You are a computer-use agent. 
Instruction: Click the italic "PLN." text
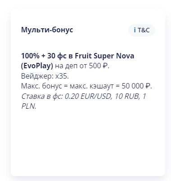(x=29, y=106)
